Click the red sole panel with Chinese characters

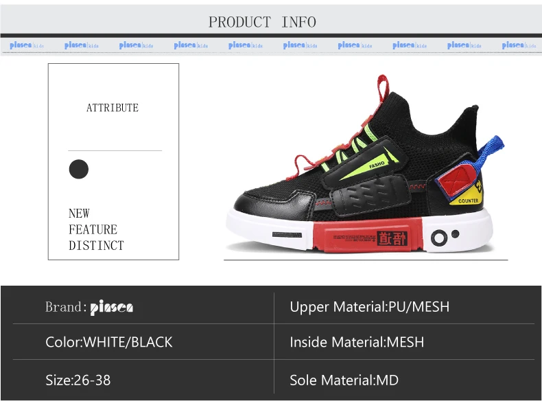click(x=368, y=236)
